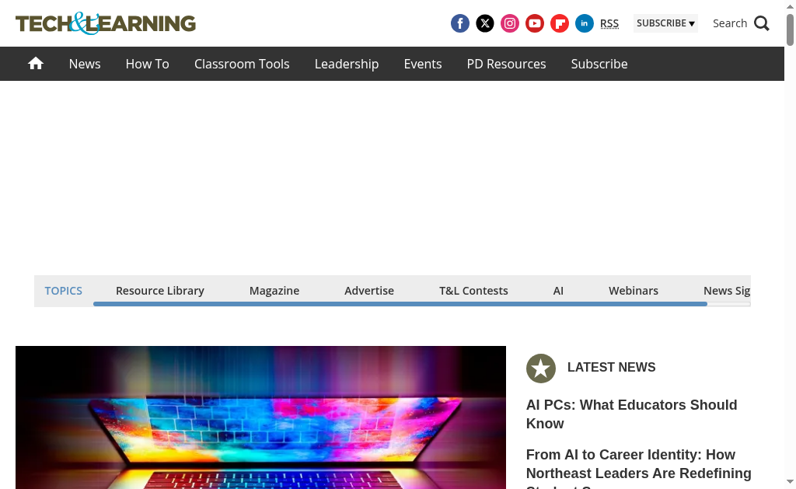Screen dimensions: 796x489
Task: Click the magnifying glass search icon
Action: point(762,23)
